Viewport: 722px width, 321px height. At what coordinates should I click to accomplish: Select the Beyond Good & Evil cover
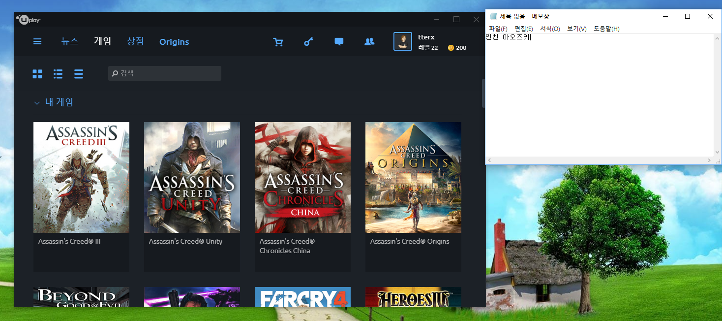pos(81,297)
